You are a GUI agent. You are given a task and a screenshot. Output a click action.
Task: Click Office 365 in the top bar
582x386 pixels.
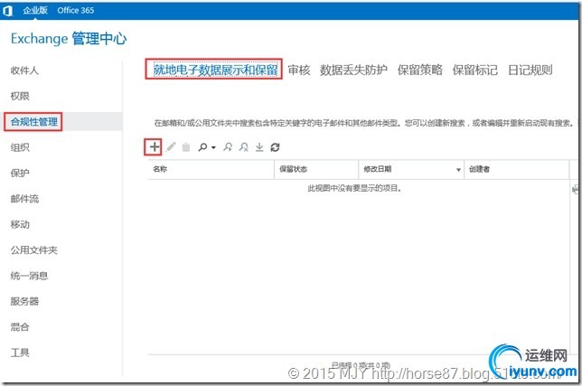pos(76,10)
